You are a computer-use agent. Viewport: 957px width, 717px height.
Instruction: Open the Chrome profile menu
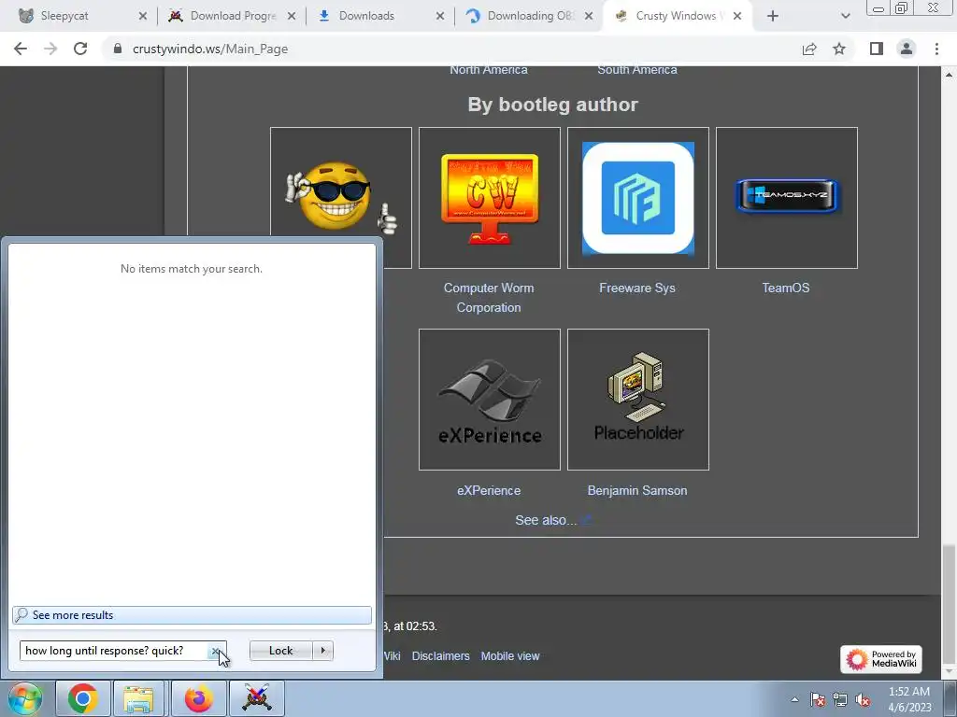(x=907, y=49)
